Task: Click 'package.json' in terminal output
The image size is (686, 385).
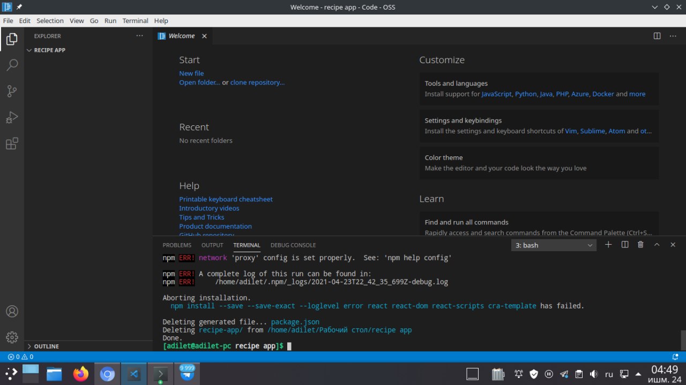Action: 295,322
